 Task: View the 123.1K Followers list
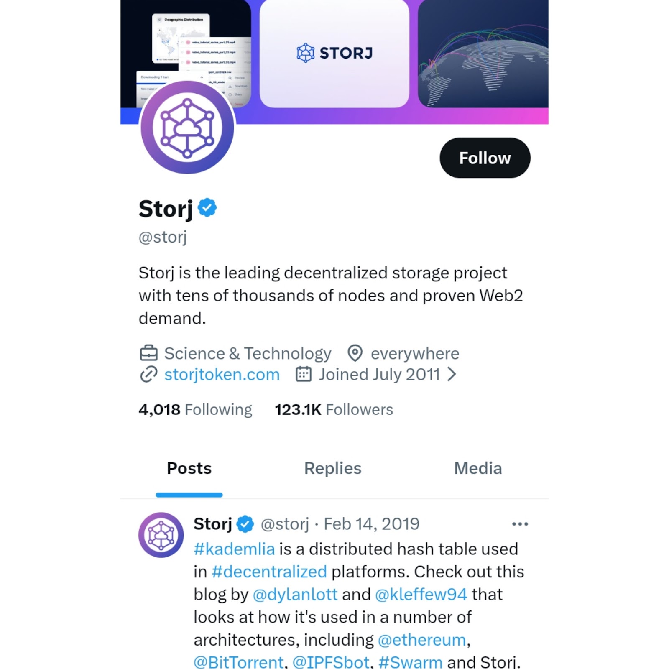tap(334, 409)
